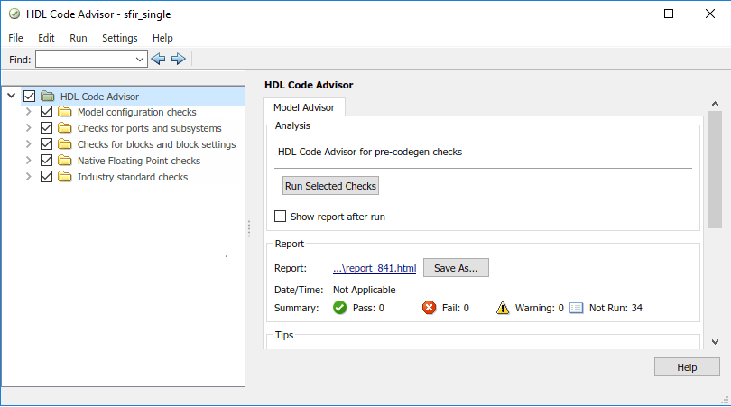Viewport: 731px width, 407px height.
Task: Click the red Fail status icon
Action: coord(430,308)
